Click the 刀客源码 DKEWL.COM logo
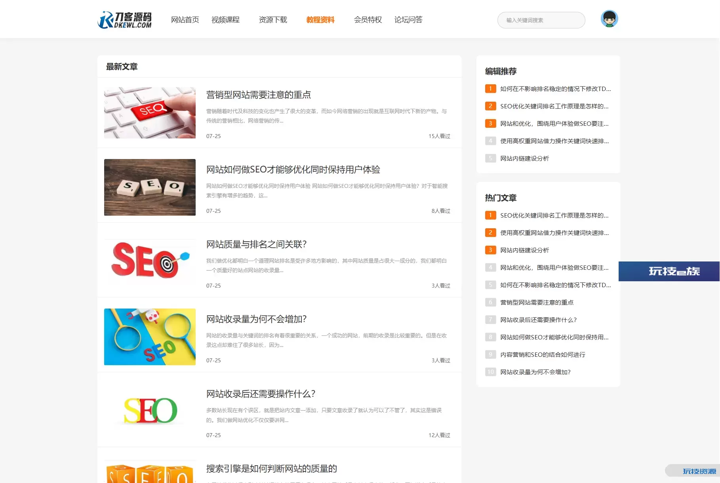The image size is (720, 483). 124,20
